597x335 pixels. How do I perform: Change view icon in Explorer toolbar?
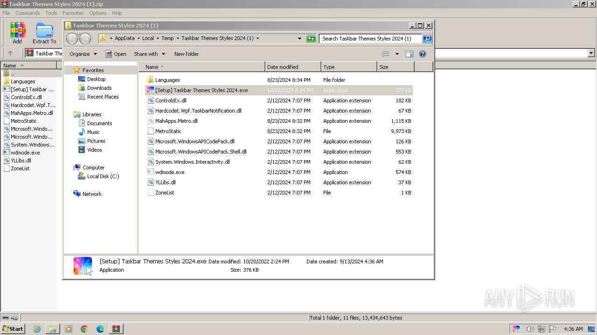pos(386,54)
